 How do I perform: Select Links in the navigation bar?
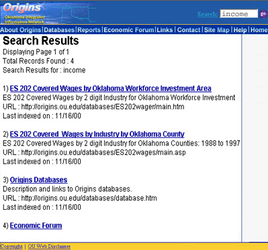coord(165,30)
